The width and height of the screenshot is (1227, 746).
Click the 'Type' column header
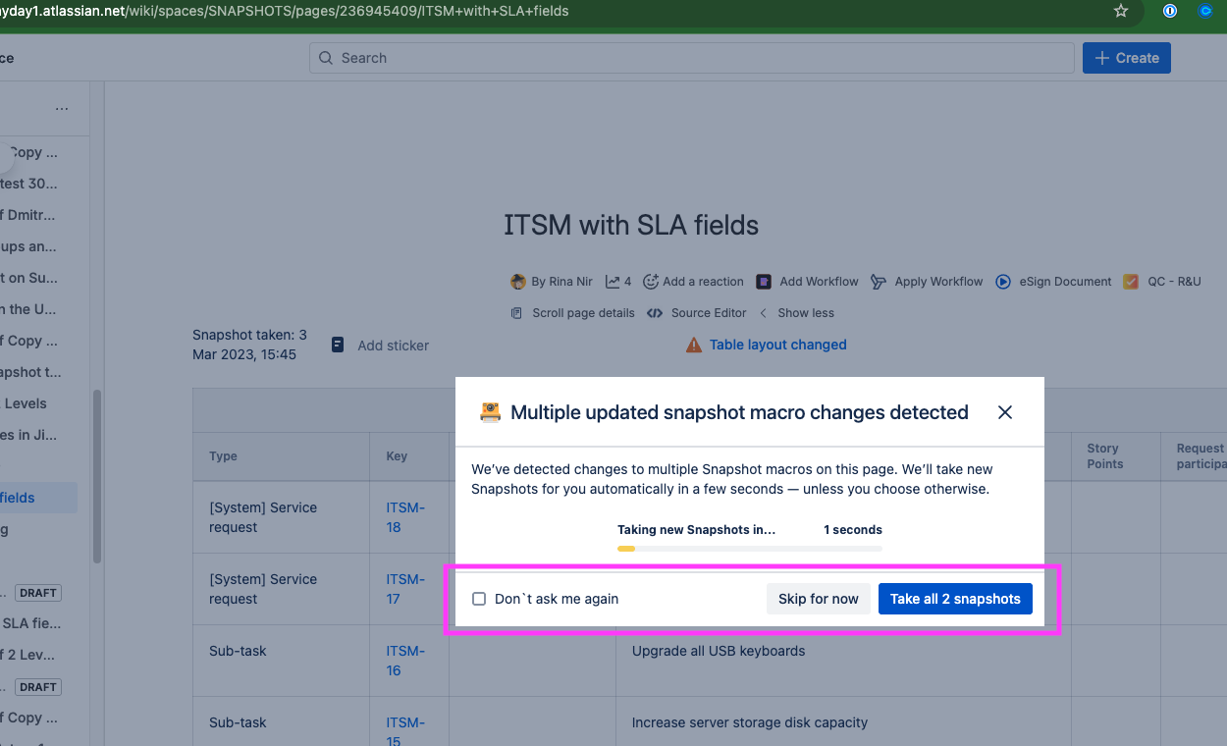coord(223,456)
